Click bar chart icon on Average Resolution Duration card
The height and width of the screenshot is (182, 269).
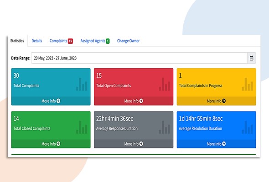[247, 127]
